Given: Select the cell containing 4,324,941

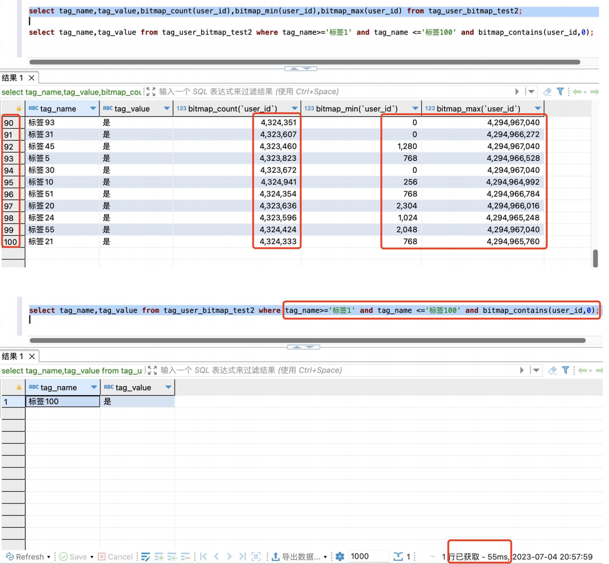Looking at the screenshot, I should (237, 182).
